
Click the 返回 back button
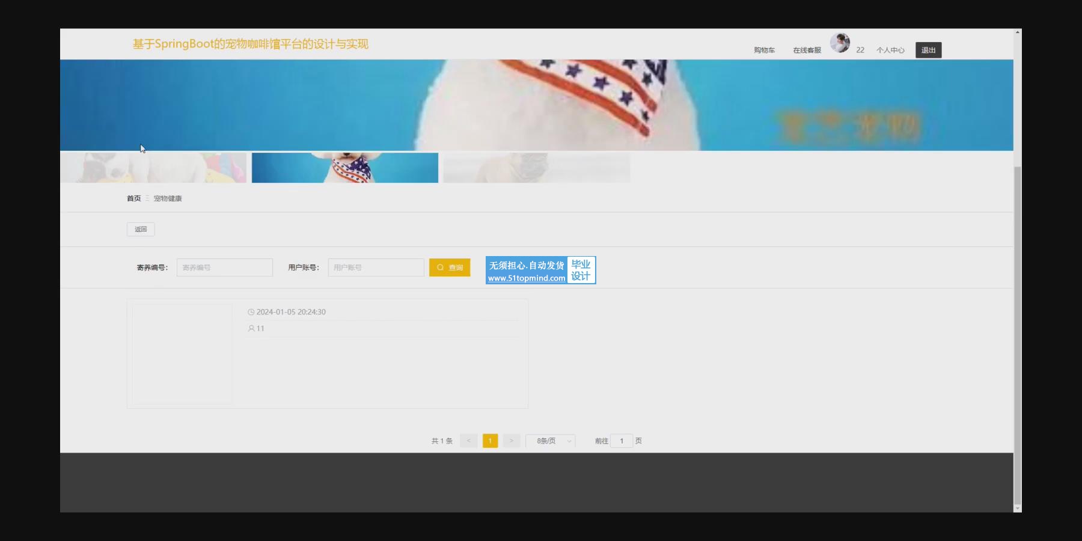(141, 229)
